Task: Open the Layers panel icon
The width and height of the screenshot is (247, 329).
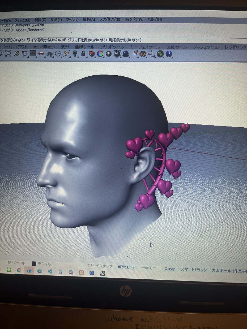Action: tap(92, 54)
